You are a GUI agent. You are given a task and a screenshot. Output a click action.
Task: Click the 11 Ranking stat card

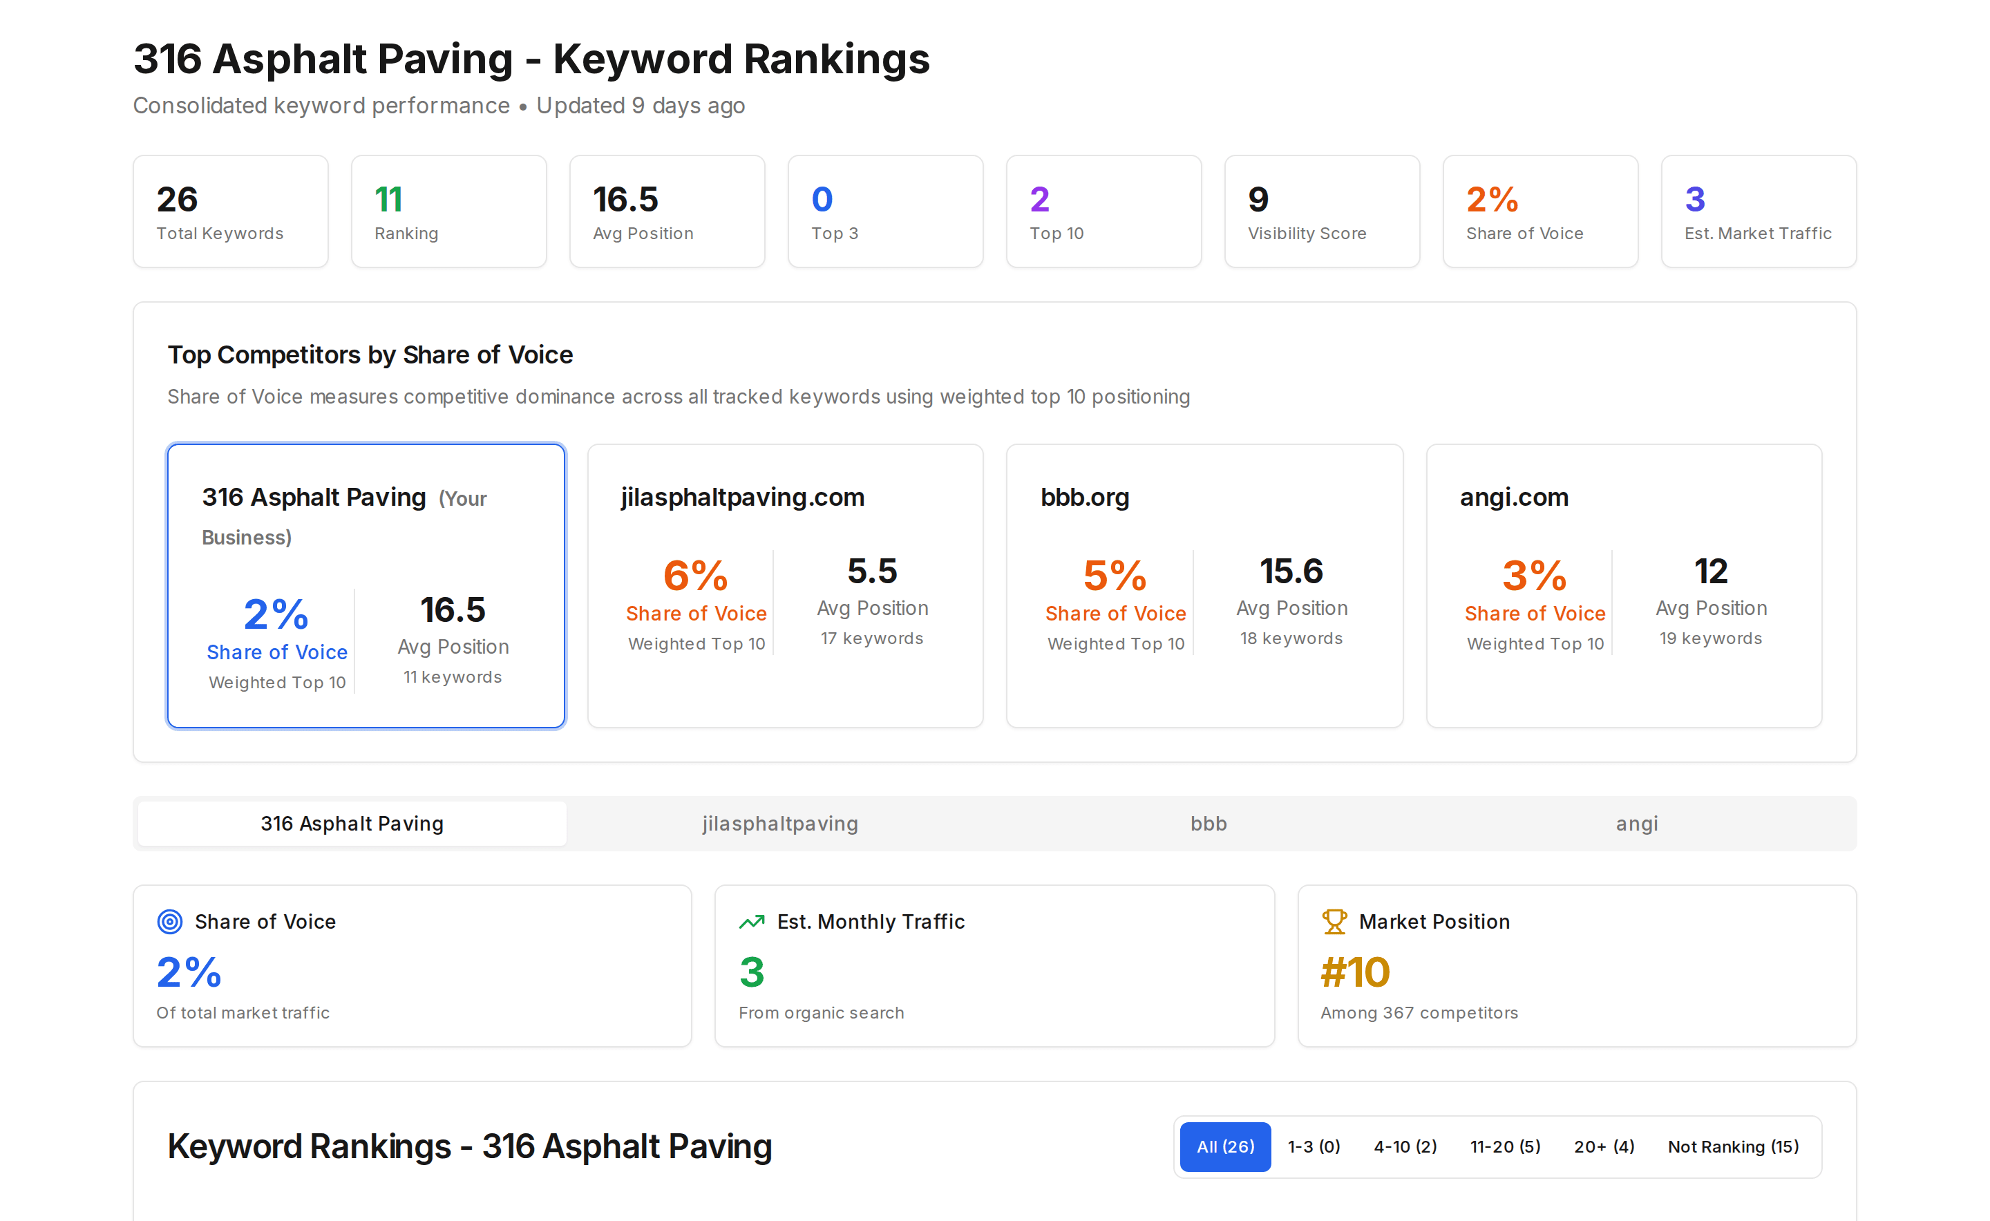tap(449, 211)
